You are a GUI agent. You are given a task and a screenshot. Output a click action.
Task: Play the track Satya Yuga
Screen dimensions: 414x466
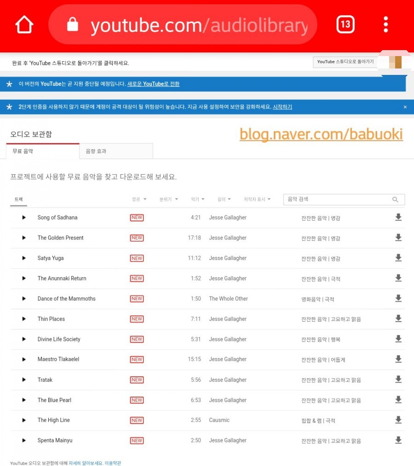click(x=24, y=258)
